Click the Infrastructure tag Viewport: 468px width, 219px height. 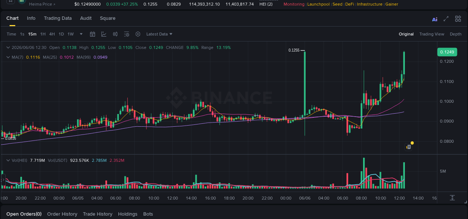pos(370,4)
